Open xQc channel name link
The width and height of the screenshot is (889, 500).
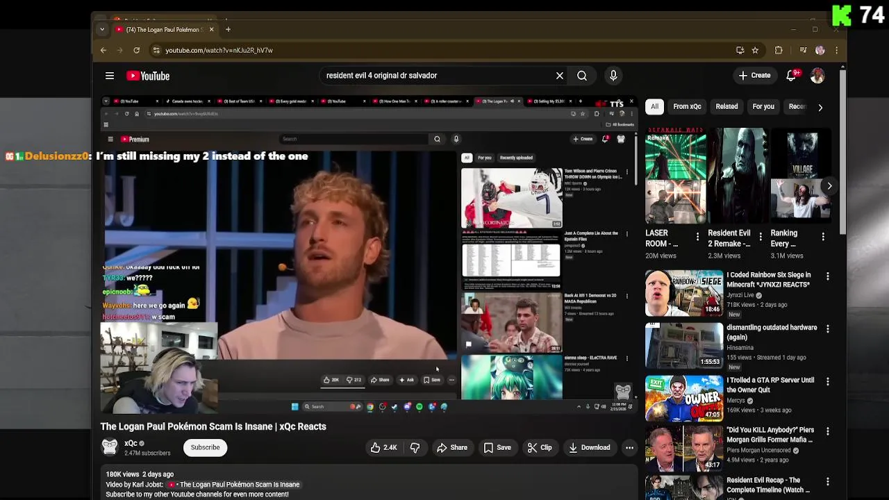click(x=131, y=443)
